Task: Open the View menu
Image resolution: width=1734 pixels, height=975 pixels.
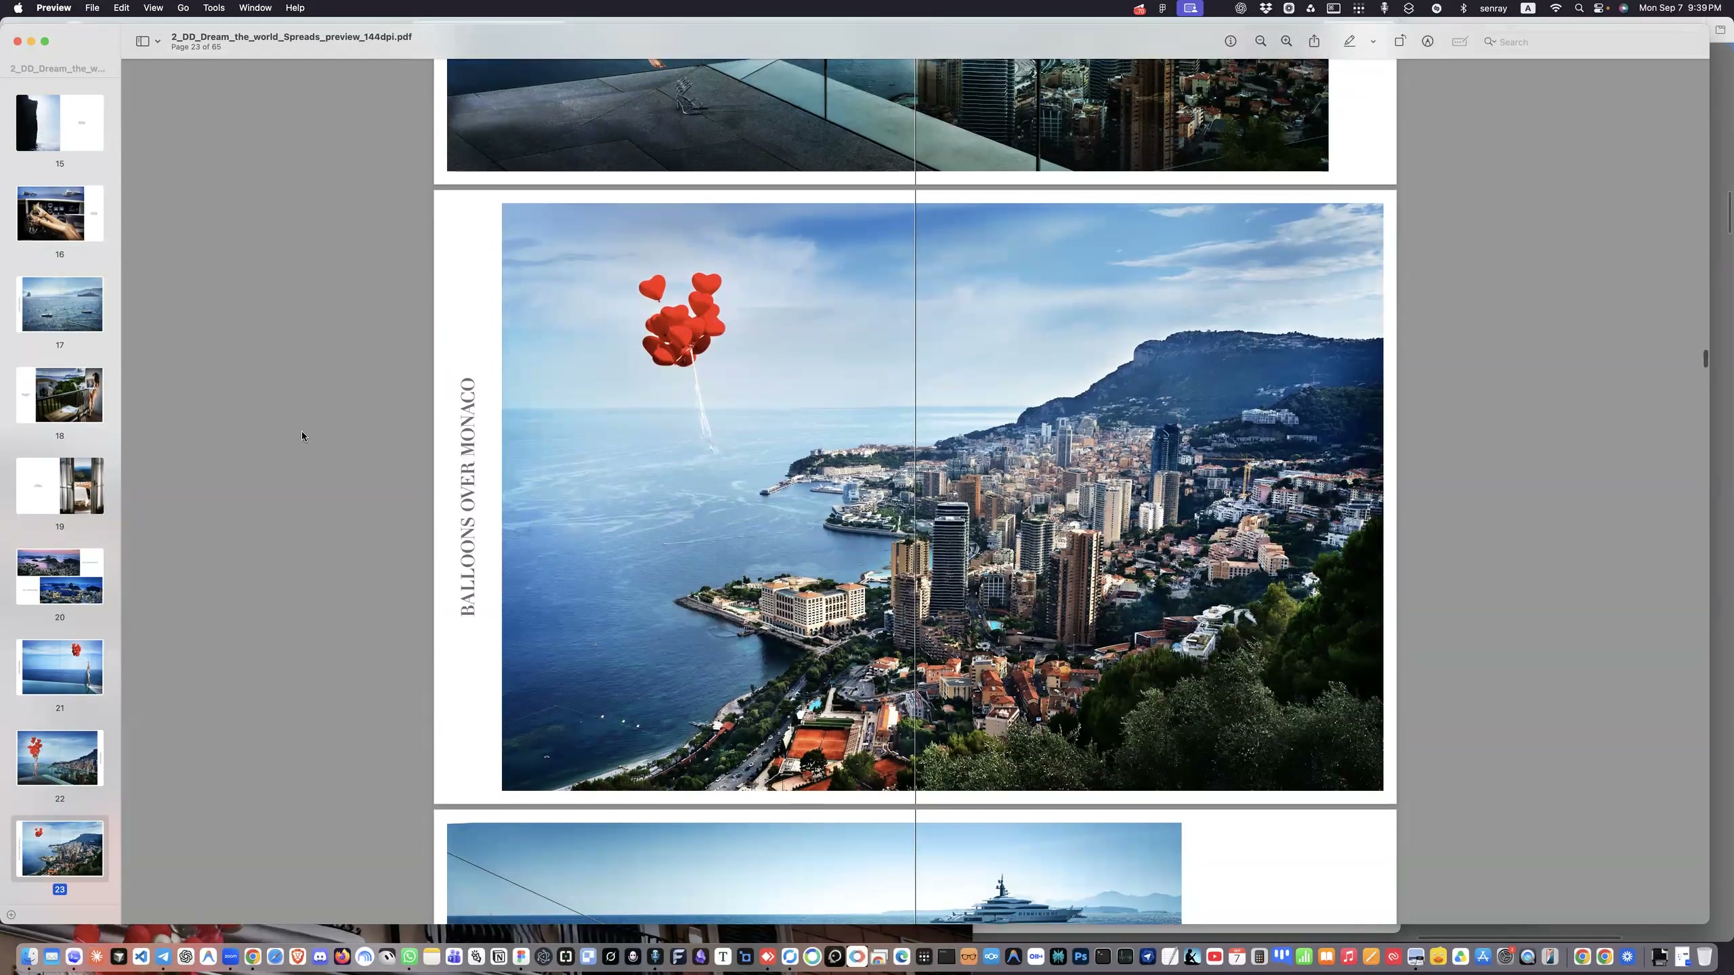Action: pyautogui.click(x=153, y=8)
